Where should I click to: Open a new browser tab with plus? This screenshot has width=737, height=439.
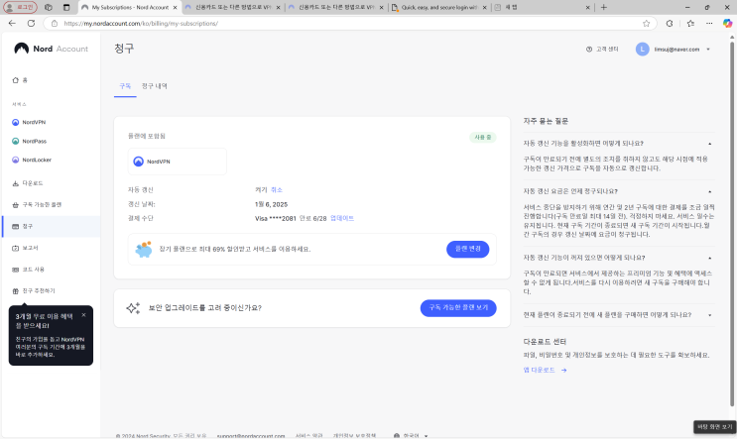pos(603,8)
